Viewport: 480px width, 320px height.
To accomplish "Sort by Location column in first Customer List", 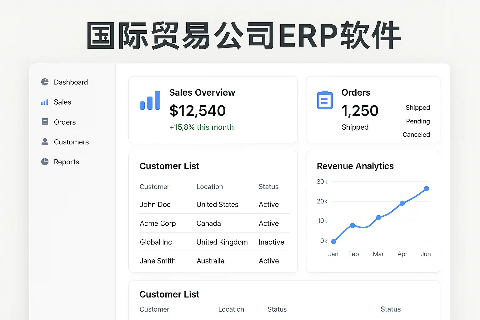I will [209, 187].
